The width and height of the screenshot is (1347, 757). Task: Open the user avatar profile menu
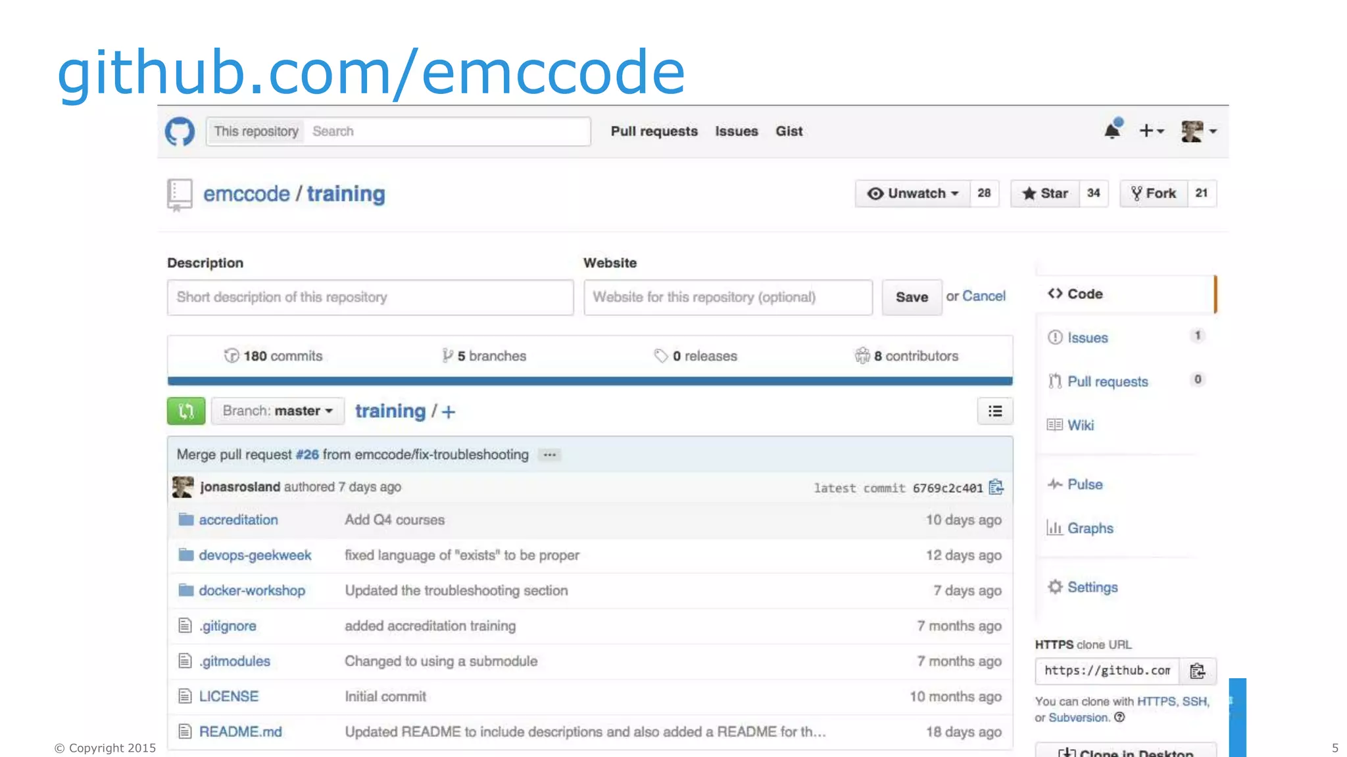[1198, 131]
